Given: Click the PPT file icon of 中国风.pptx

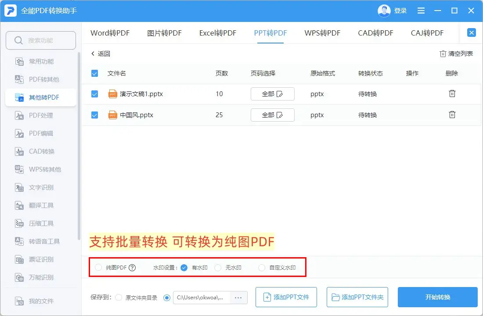Looking at the screenshot, I should (x=113, y=115).
